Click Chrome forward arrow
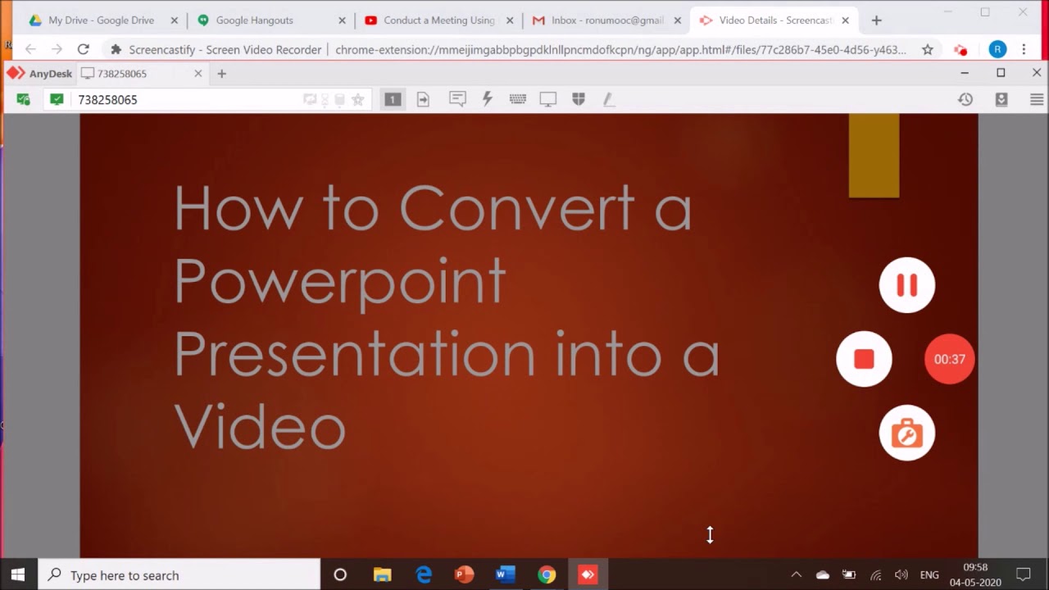Screen dimensions: 1049x590 [x=57, y=50]
